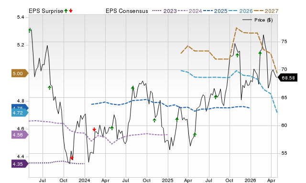306x183 pixels.
Task: Click the 5.2 EPS axis label
Action: pyautogui.click(x=21, y=45)
